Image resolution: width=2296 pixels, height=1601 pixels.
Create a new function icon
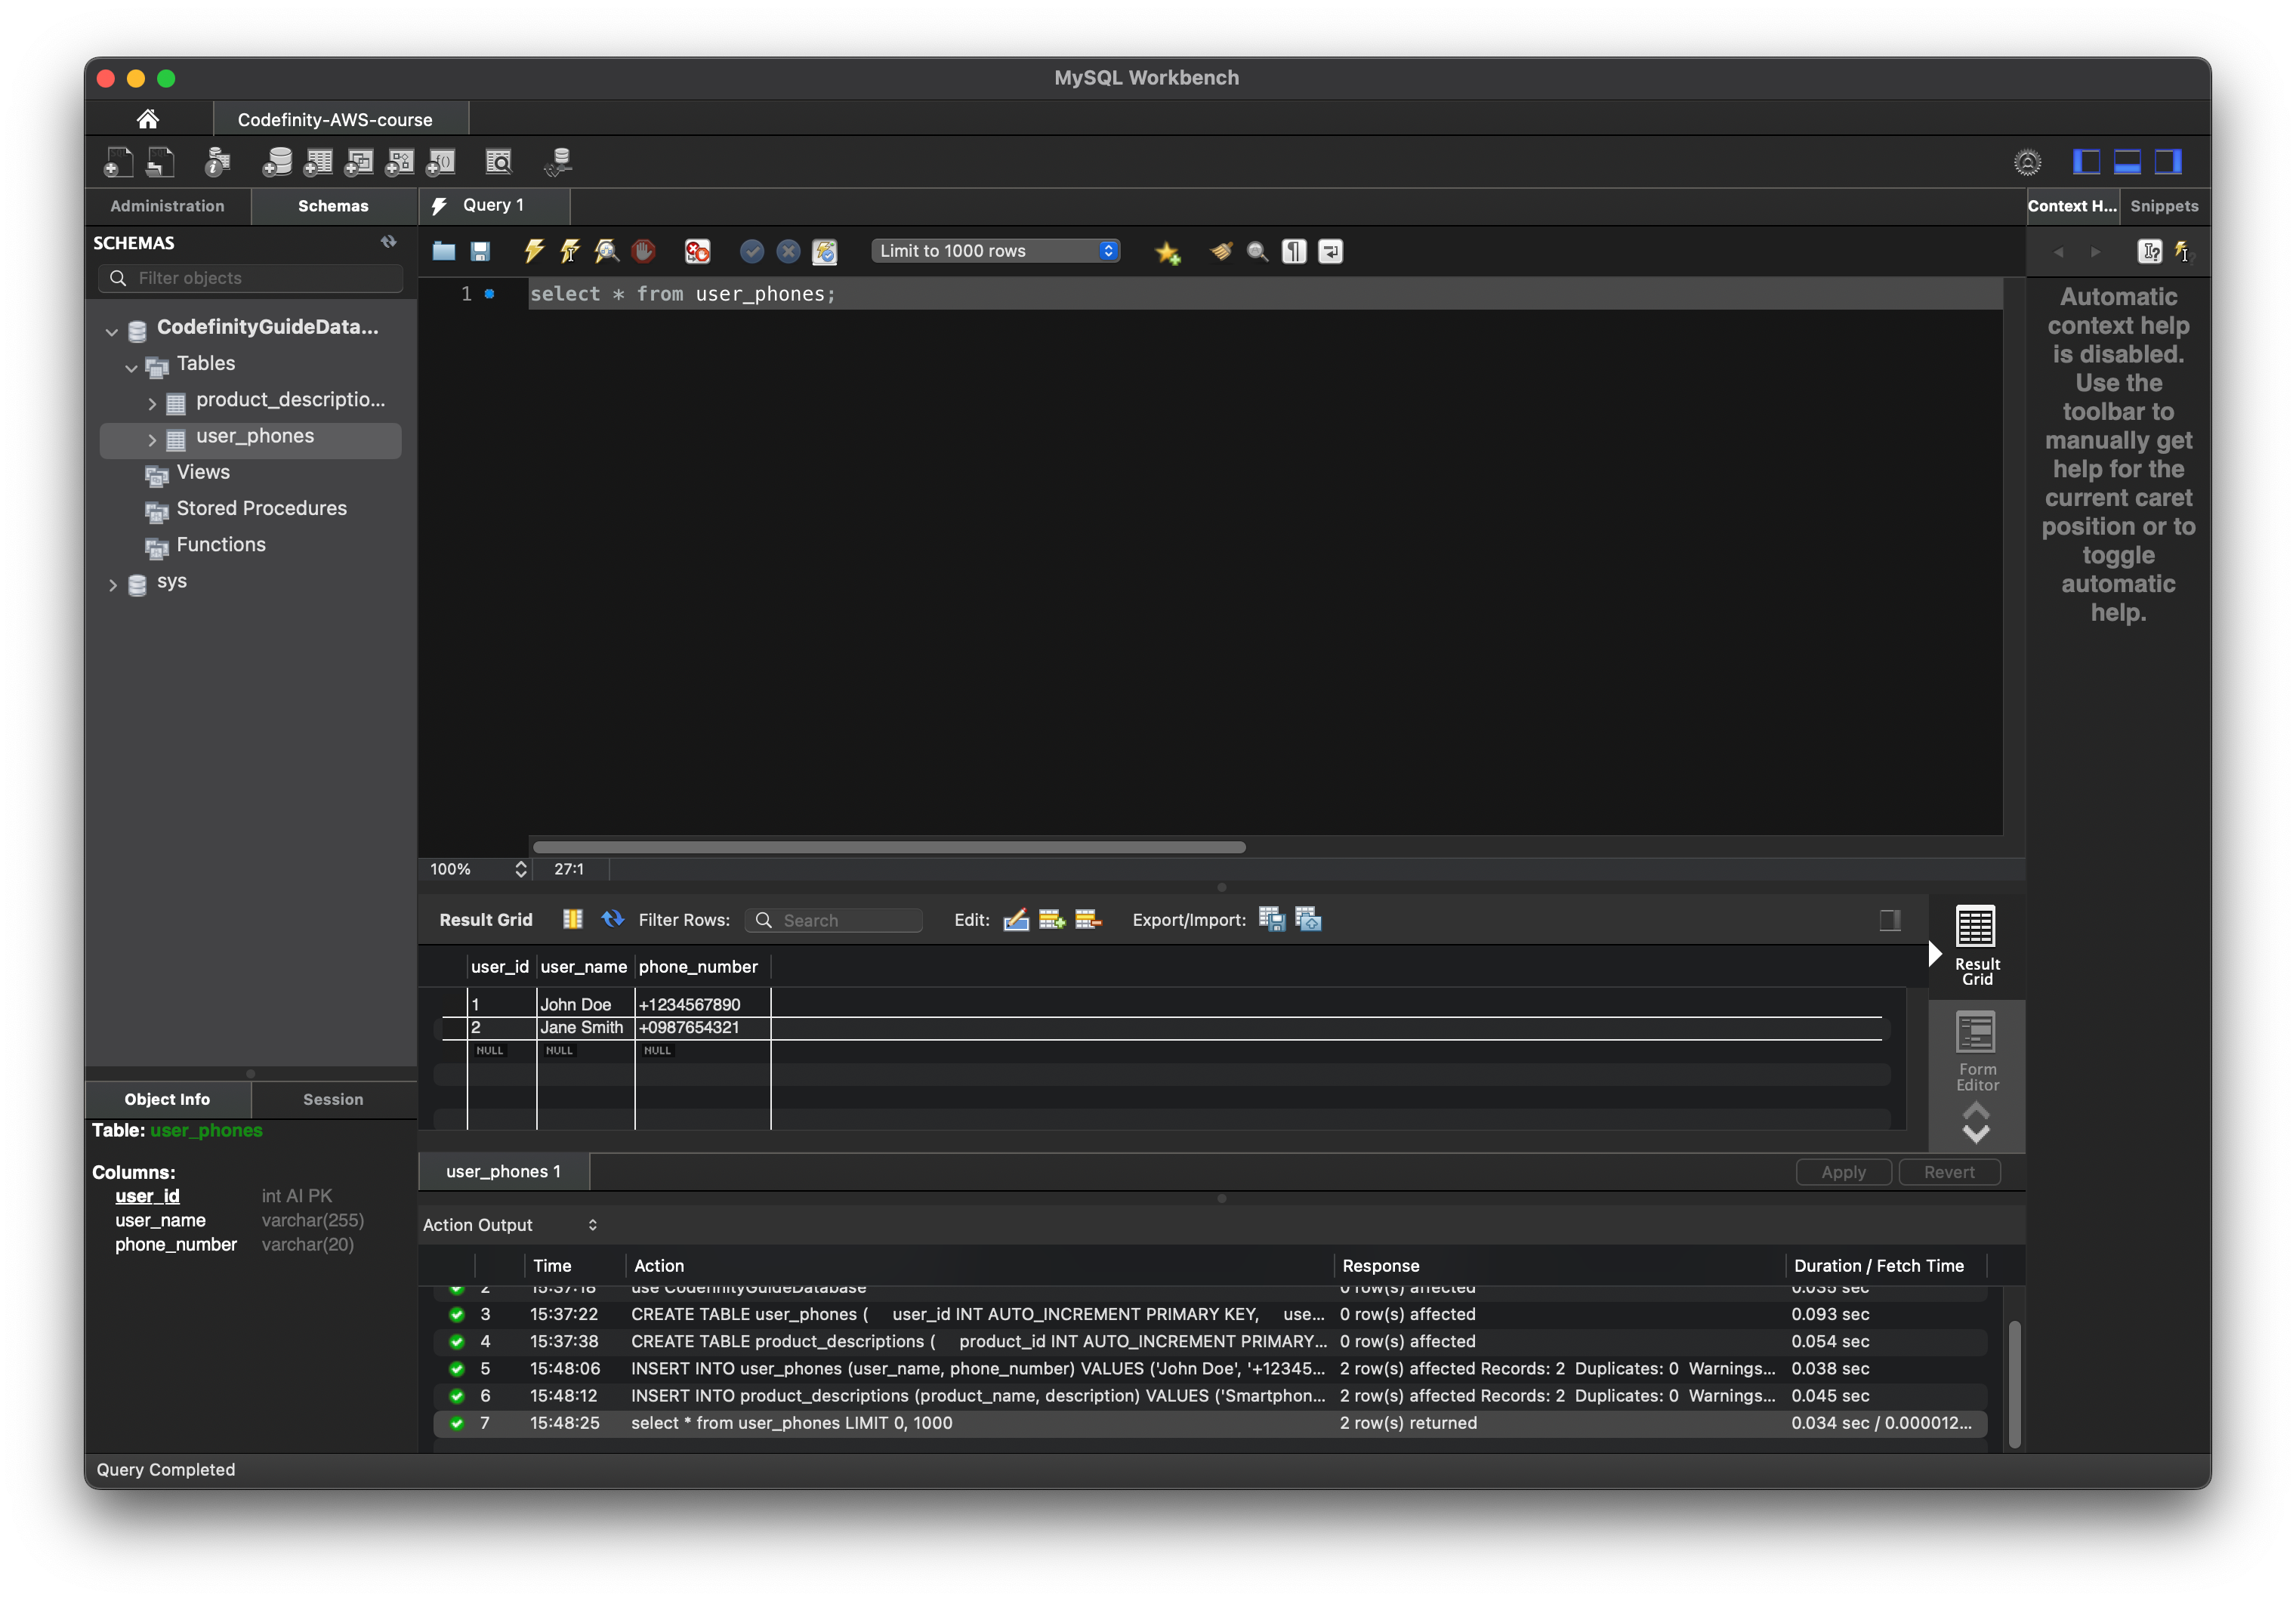tap(441, 162)
